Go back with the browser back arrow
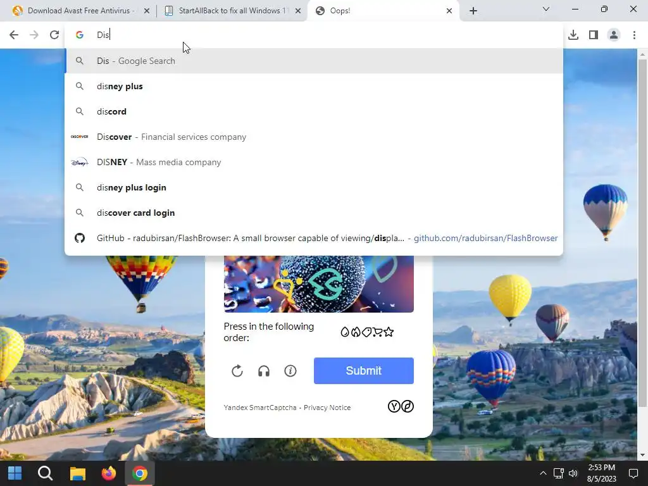The height and width of the screenshot is (486, 648). click(x=14, y=35)
